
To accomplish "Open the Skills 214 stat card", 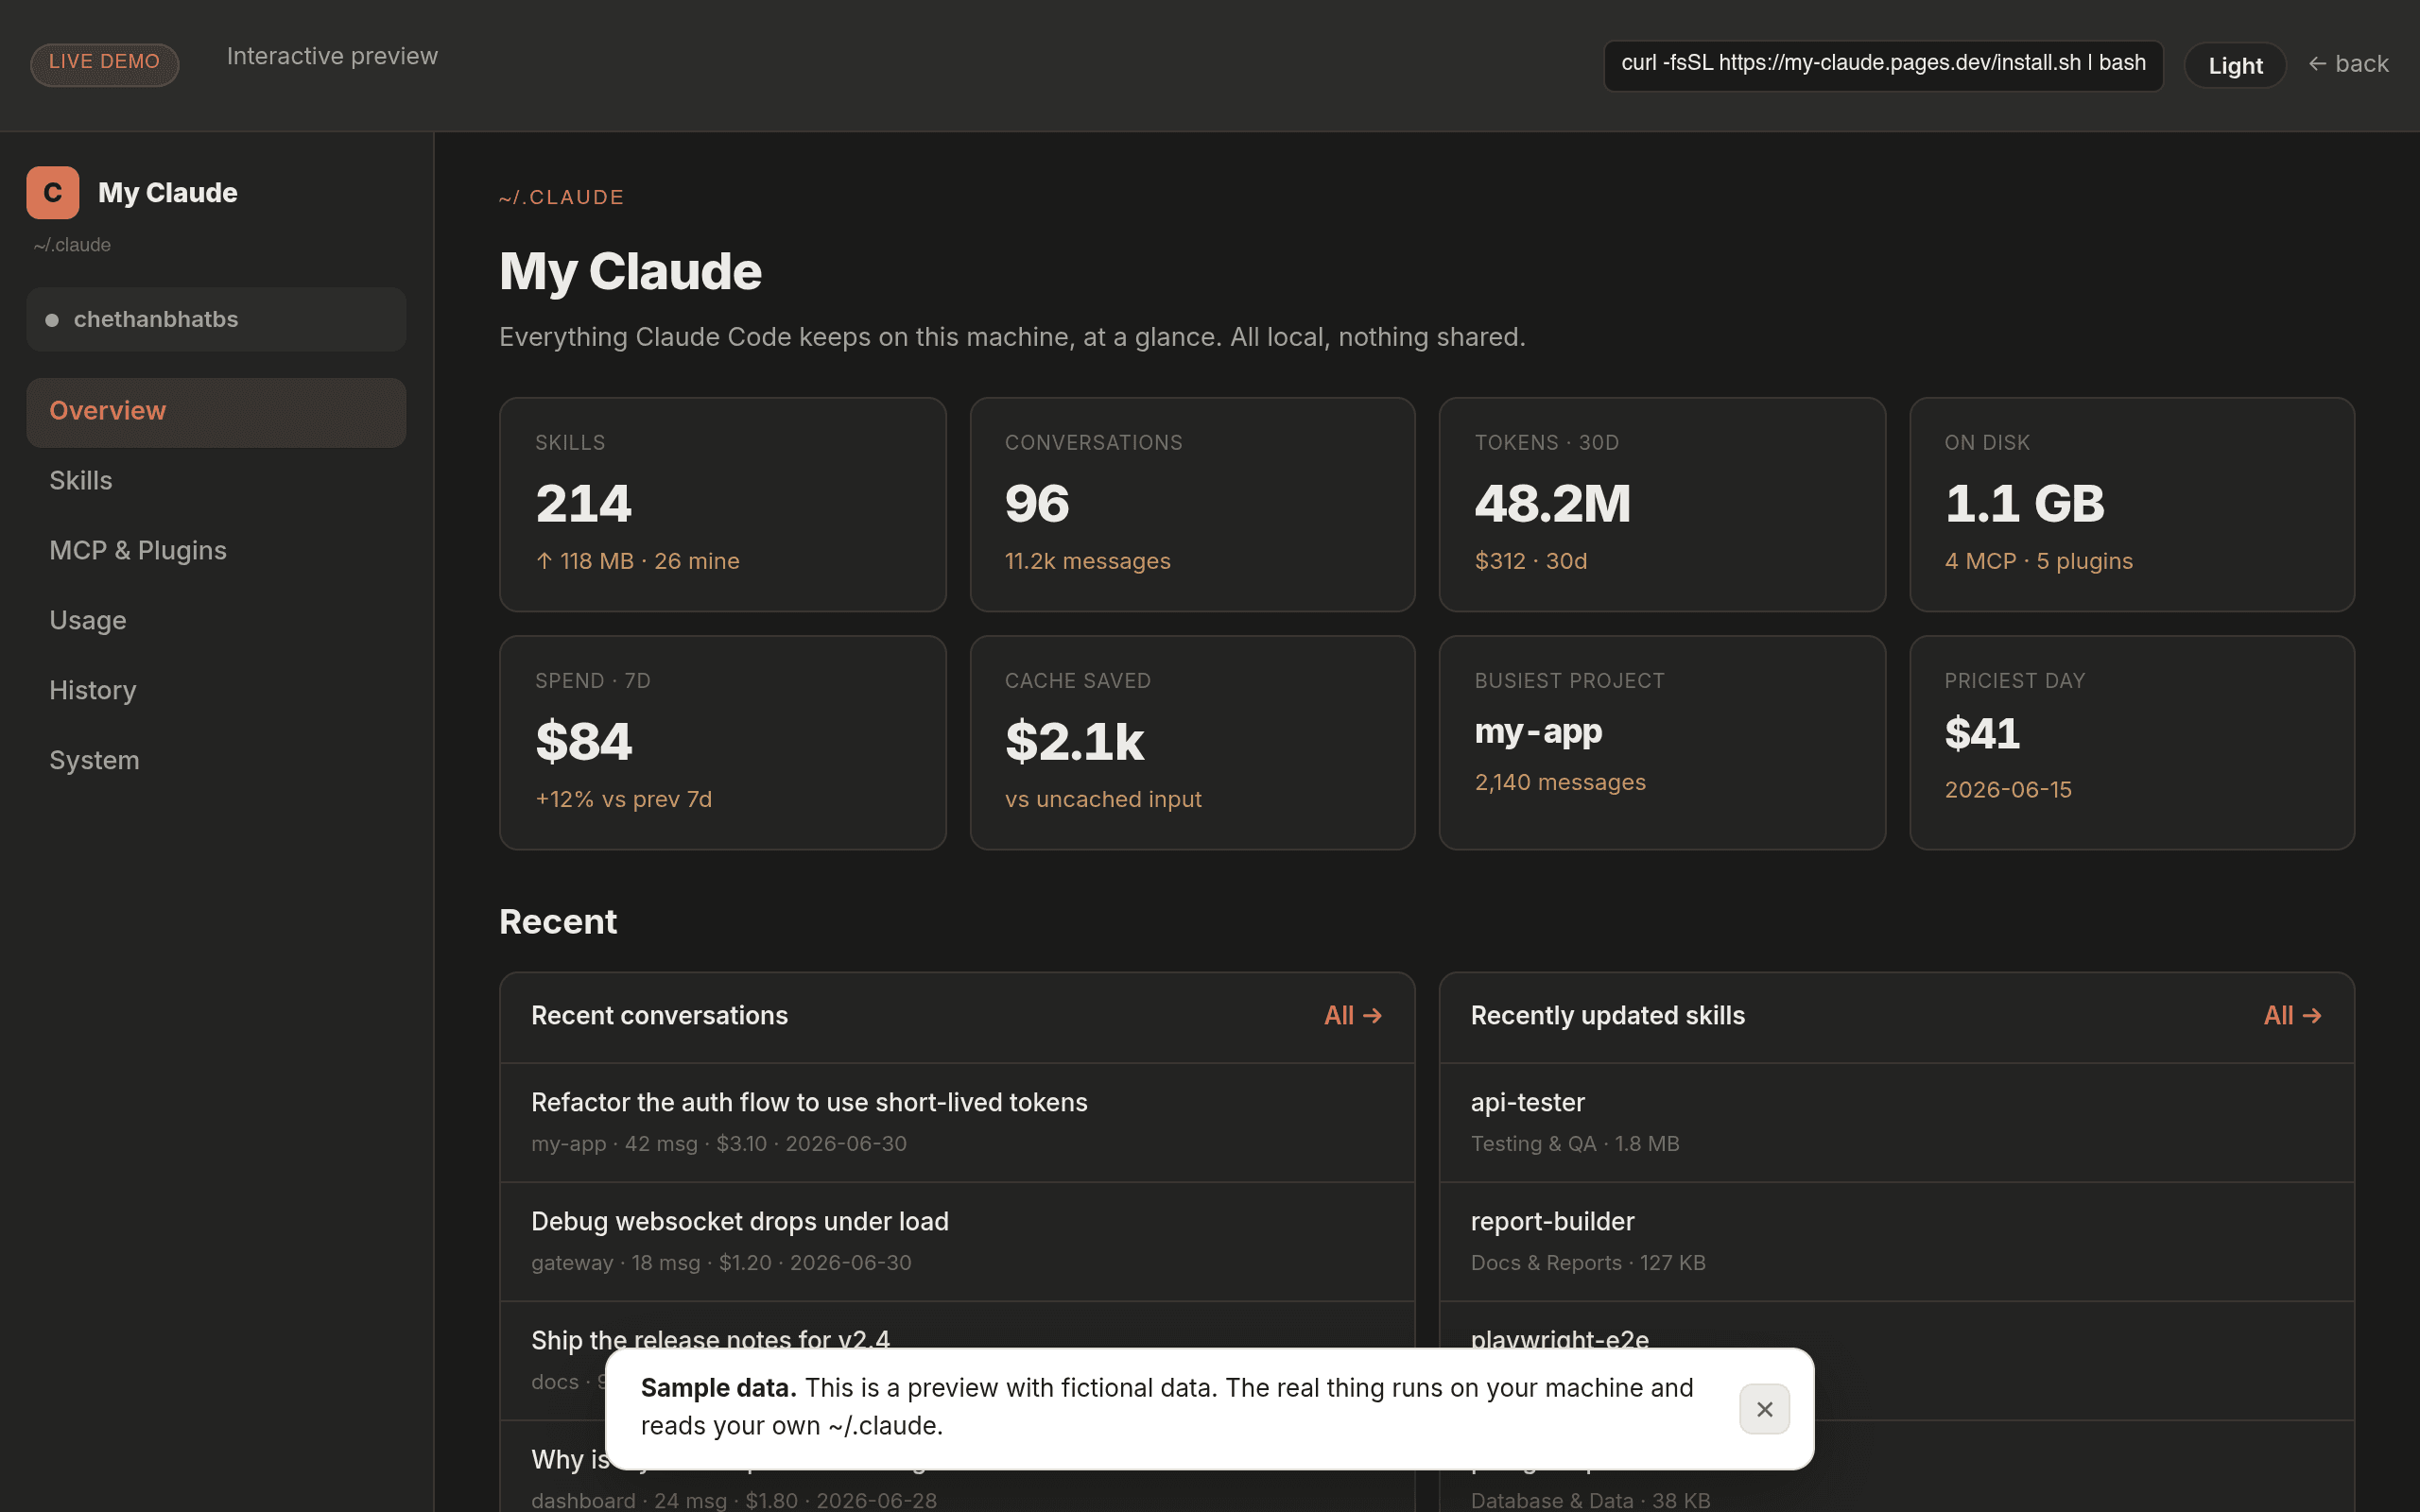I will point(723,504).
